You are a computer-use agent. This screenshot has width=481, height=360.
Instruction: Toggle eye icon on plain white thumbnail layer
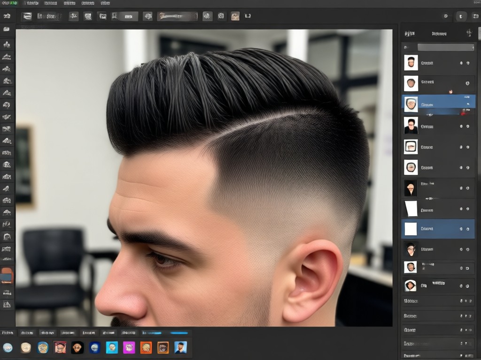(468, 229)
